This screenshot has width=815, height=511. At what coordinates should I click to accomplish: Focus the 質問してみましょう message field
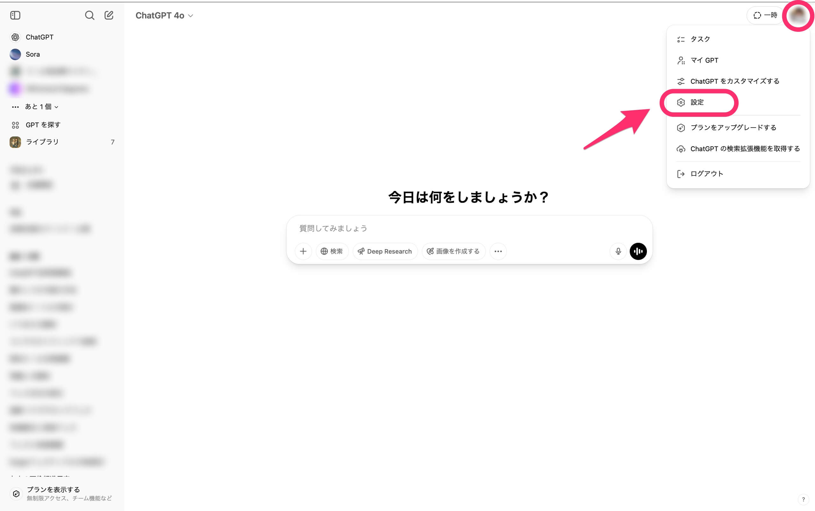(x=469, y=228)
